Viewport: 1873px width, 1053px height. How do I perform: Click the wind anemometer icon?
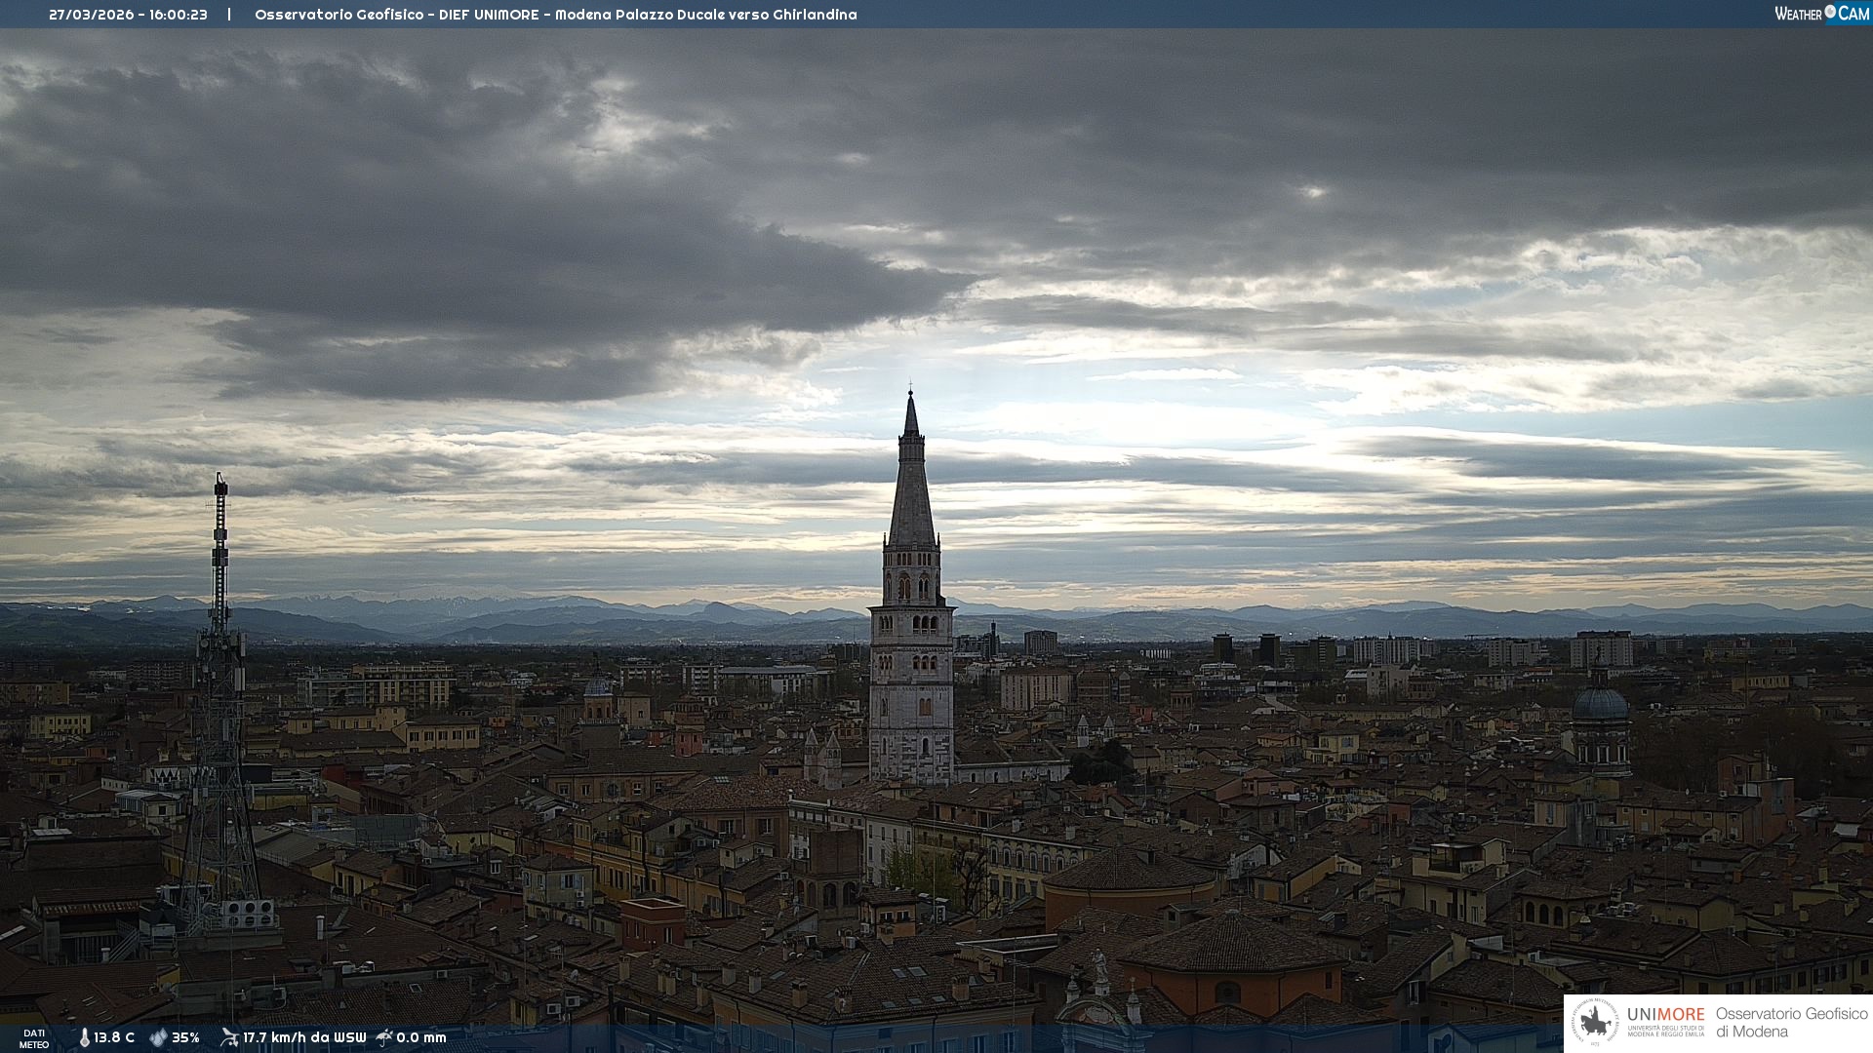229,1037
